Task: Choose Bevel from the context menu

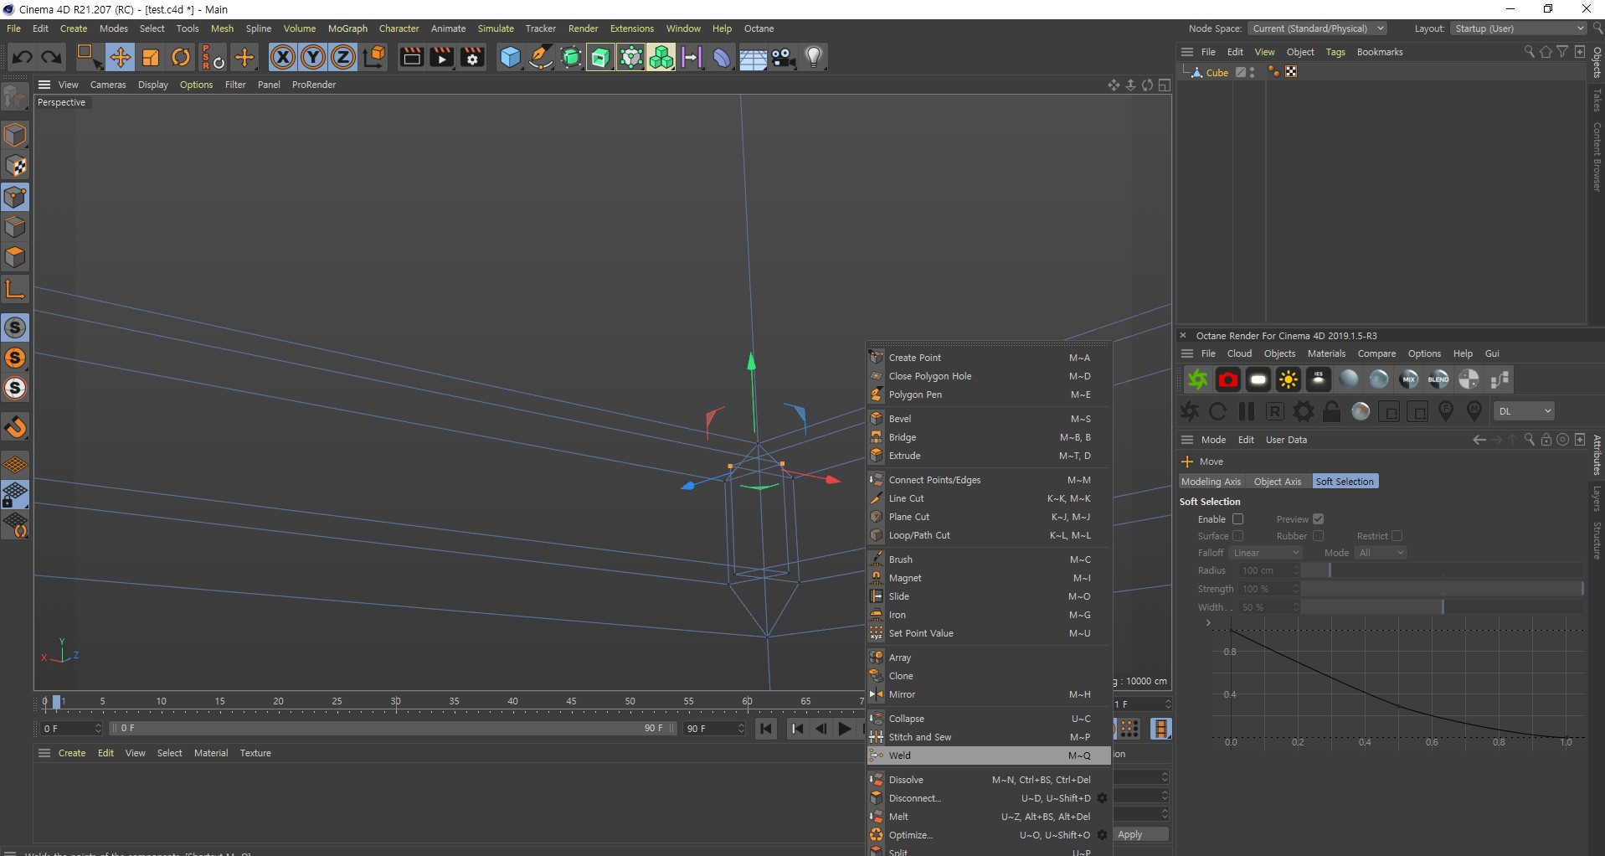Action: [989, 419]
